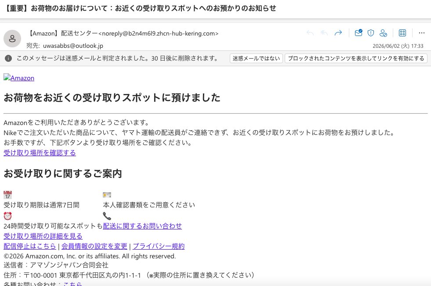431x286 pixels.
Task: Click the line お手数ですが、下記ボタンより
Action: [98, 143]
